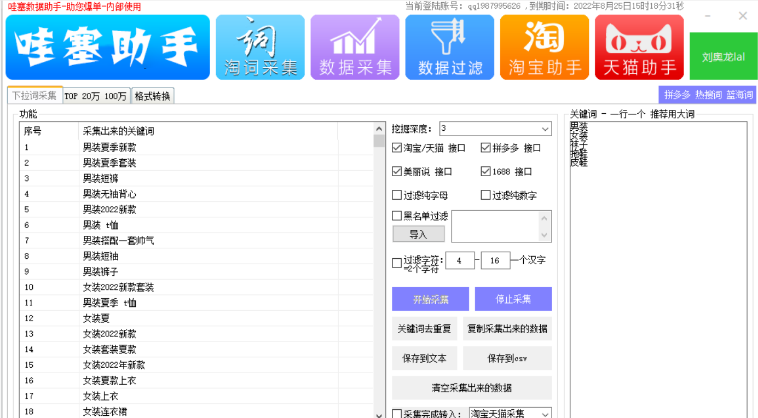Open the 哇塞助手 home logo
The image size is (758, 418).
click(x=107, y=47)
